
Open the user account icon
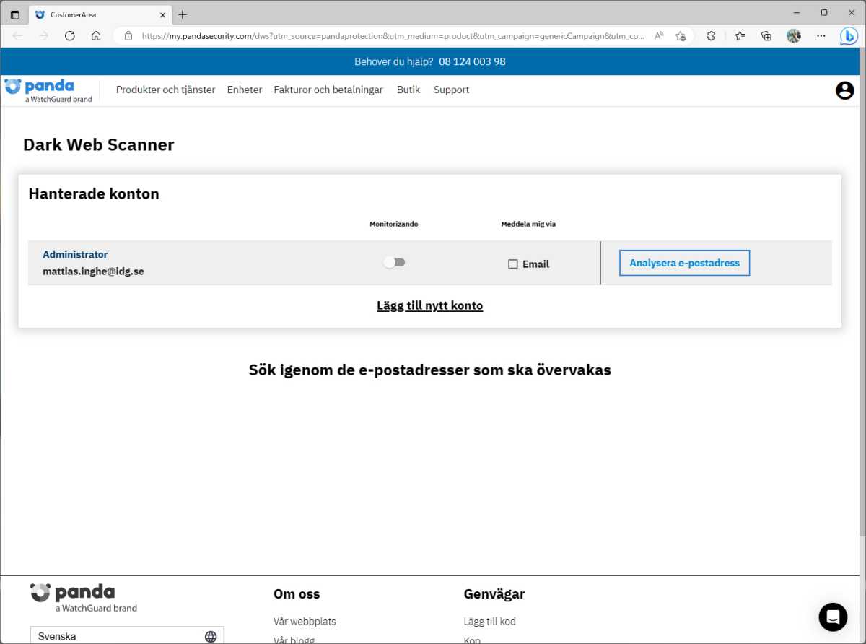pyautogui.click(x=844, y=90)
